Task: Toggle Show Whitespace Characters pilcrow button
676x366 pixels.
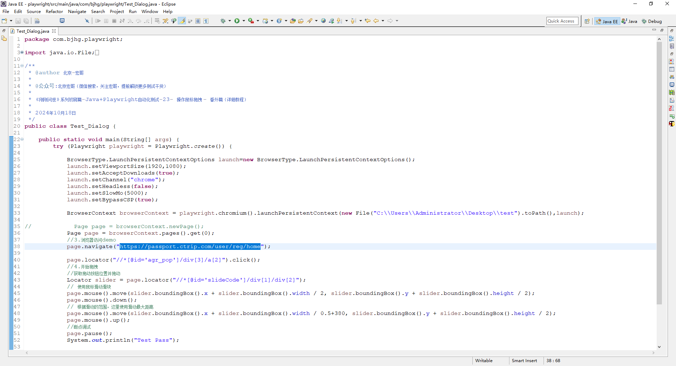Action: 206,21
